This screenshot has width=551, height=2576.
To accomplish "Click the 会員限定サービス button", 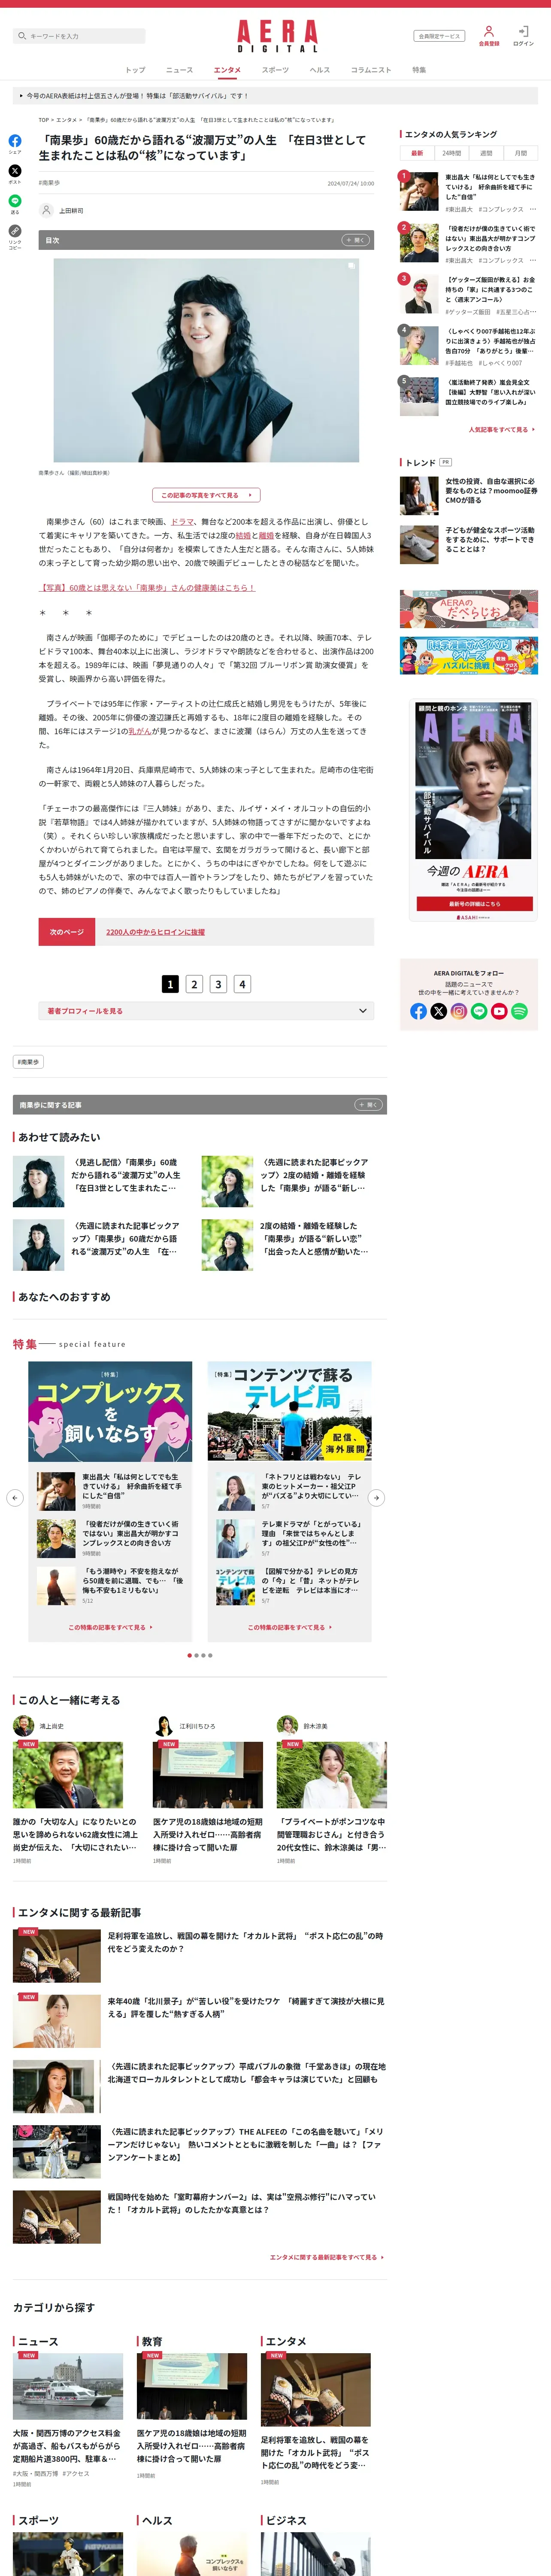I will tap(439, 36).
